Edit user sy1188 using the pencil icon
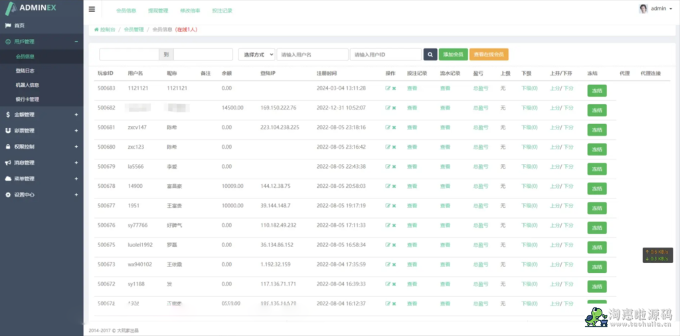The image size is (680, 336). click(x=388, y=284)
